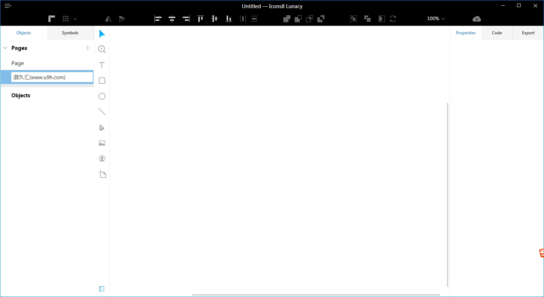Viewport: 544px width, 297px height.
Task: Distribute objects vertically
Action: (x=254, y=19)
